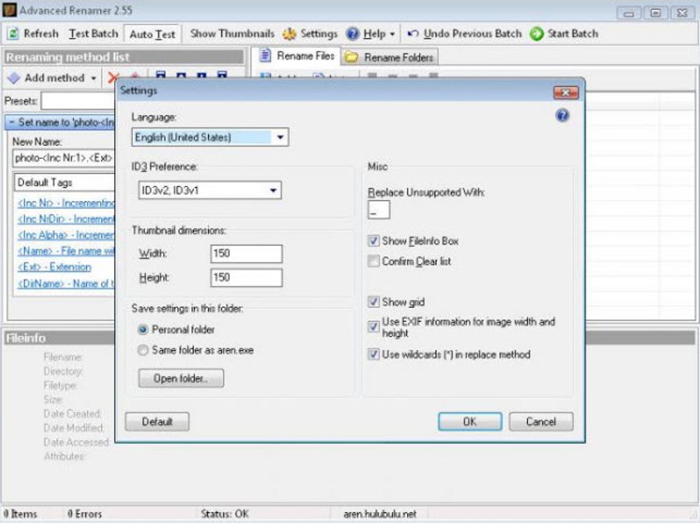This screenshot has width=700, height=523.
Task: Open the Help dropdown menu
Action: pyautogui.click(x=371, y=34)
